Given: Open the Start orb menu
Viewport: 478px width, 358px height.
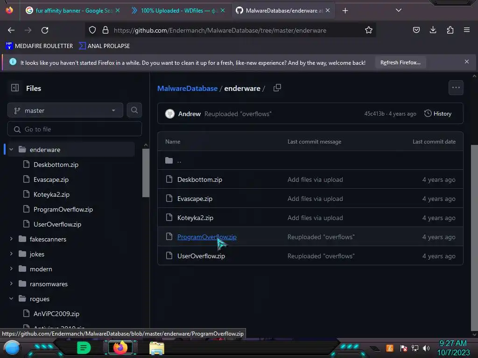Looking at the screenshot, I should [12, 348].
